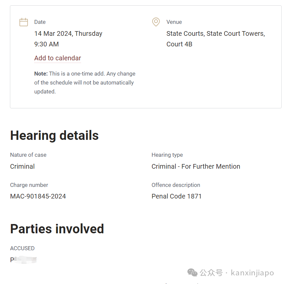
Task: Click the kanxinjiapo watermark text
Action: (x=252, y=273)
